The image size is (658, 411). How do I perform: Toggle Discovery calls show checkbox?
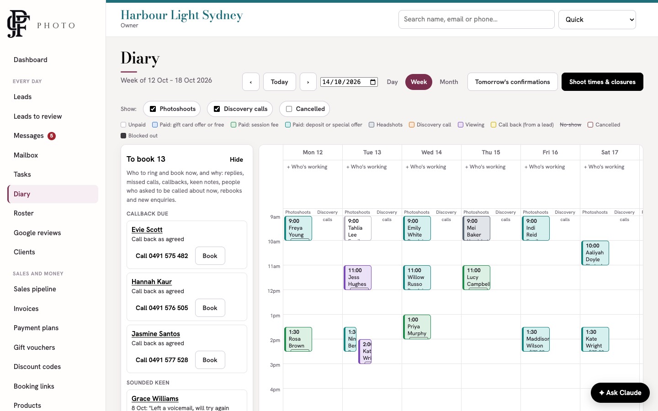pyautogui.click(x=217, y=109)
